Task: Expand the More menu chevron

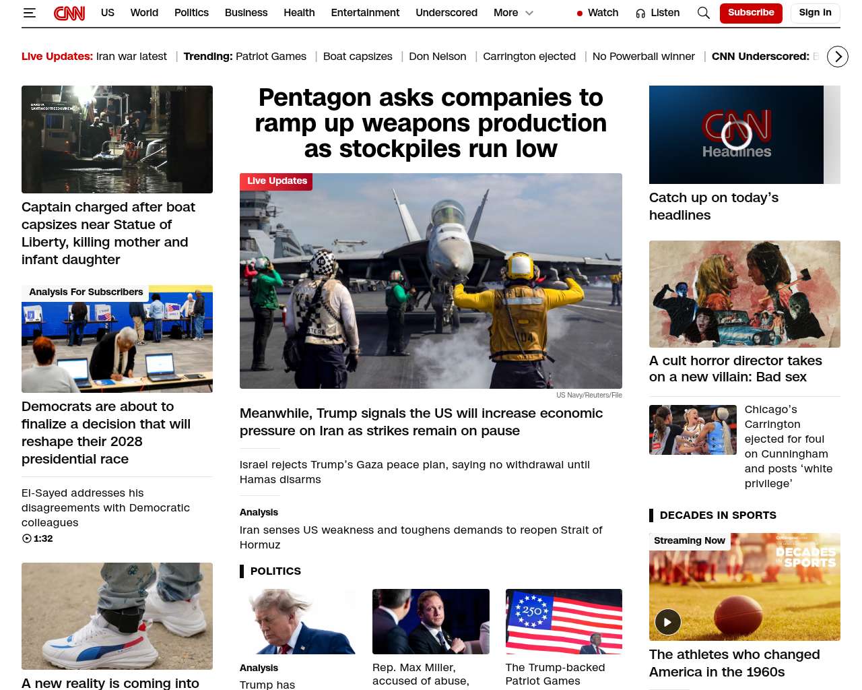Action: pos(529,13)
